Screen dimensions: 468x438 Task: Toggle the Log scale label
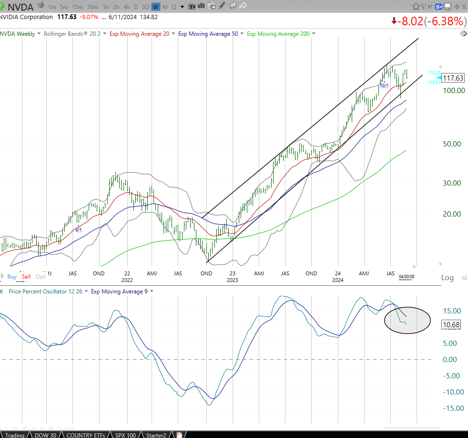click(448, 278)
